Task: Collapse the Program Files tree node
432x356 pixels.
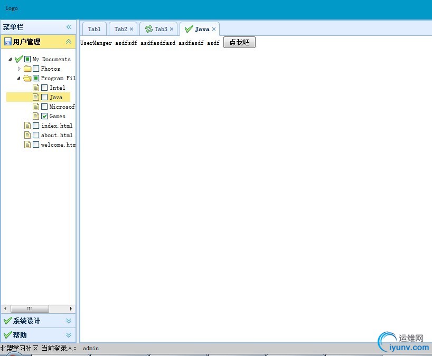Action: 18,78
